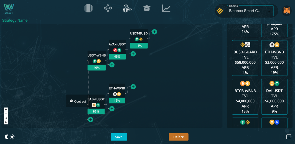Screen dimensions: 295x144
Task: Zoom in the canvas with the plus control
Action: pyautogui.click(x=6, y=110)
